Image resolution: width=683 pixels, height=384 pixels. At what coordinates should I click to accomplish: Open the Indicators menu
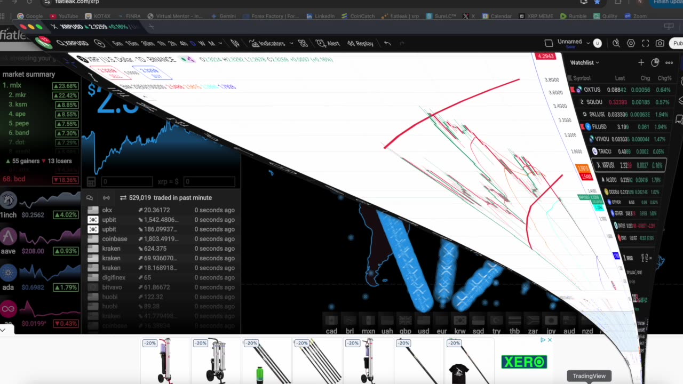pyautogui.click(x=267, y=43)
